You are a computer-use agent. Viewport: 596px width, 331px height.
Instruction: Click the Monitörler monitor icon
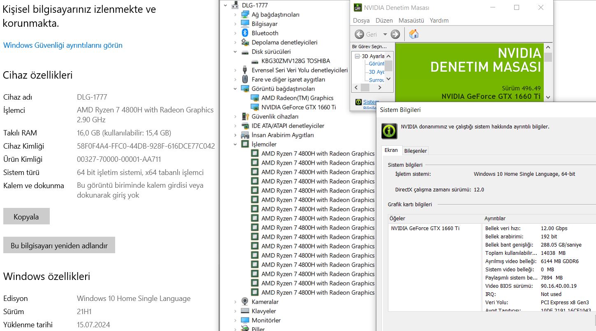click(x=245, y=320)
